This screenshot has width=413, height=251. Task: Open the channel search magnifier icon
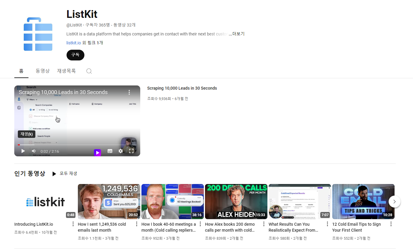[x=89, y=71]
